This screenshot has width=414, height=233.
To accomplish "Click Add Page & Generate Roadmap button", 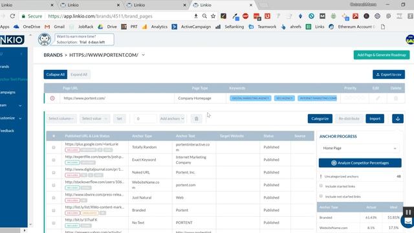I will tap(382, 55).
